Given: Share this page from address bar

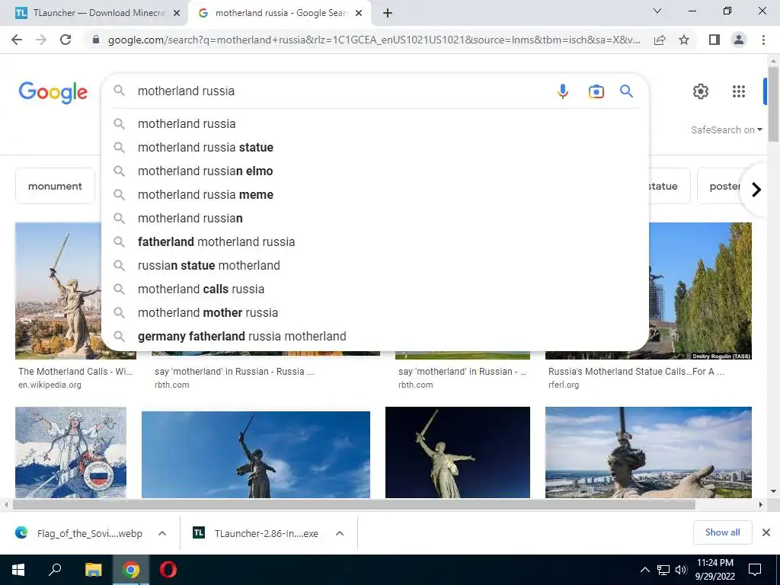Looking at the screenshot, I should click(x=660, y=40).
